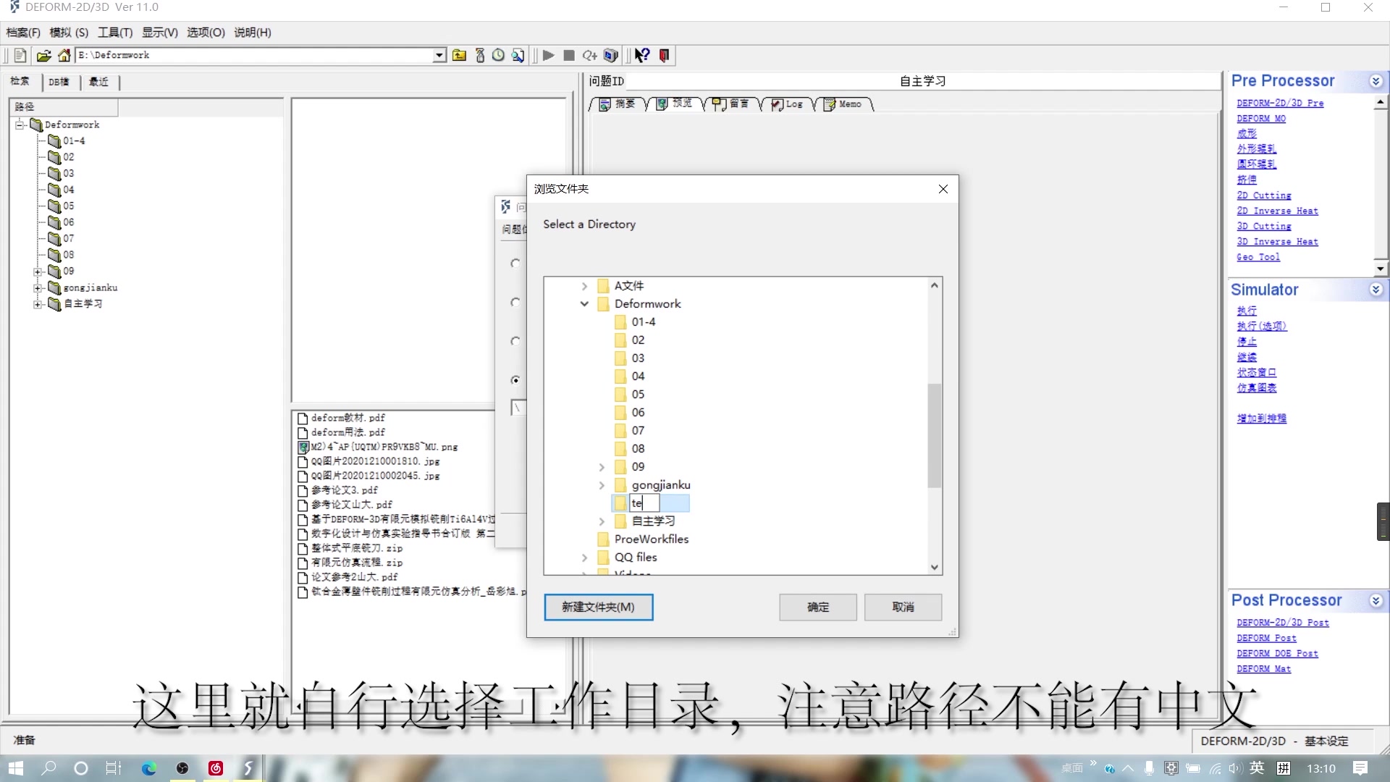Viewport: 1390px width, 782px height.
Task: Open Windows Start menu
Action: pos(16,768)
